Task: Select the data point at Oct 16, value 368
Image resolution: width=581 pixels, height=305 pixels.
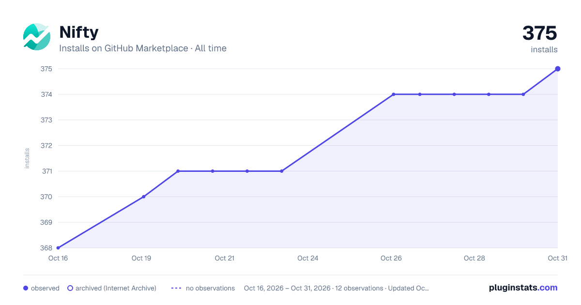Action: pos(58,248)
